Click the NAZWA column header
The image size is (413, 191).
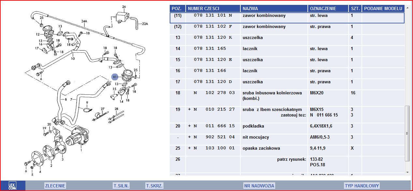point(274,8)
